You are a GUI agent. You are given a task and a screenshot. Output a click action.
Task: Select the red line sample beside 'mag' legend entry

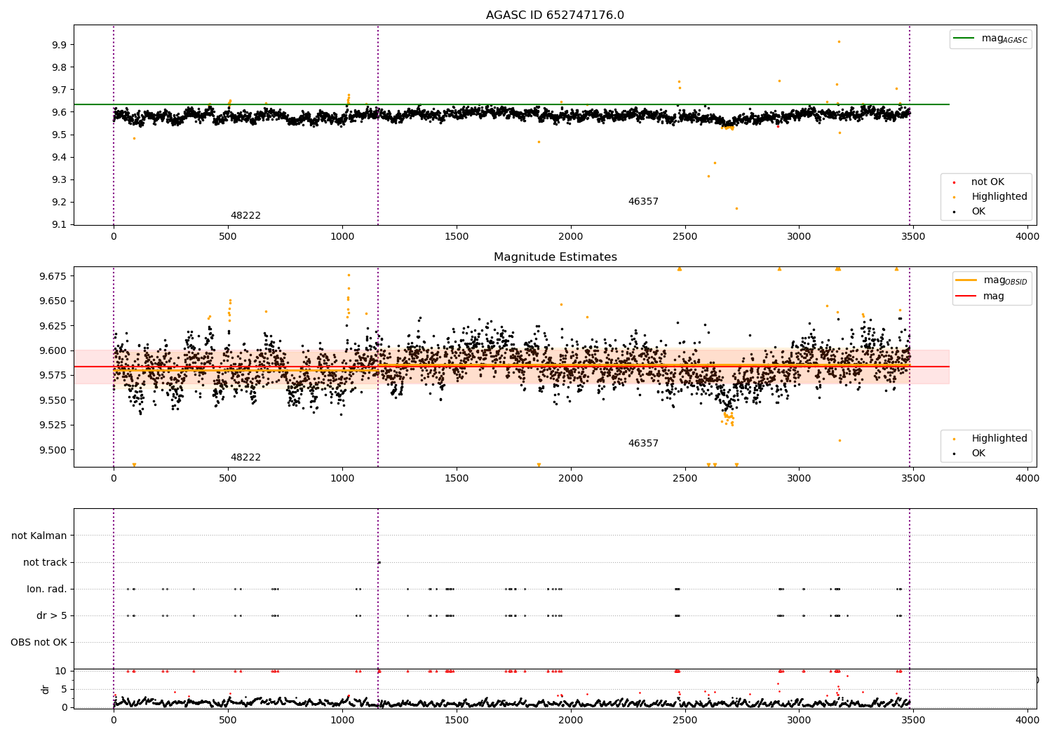tap(966, 296)
